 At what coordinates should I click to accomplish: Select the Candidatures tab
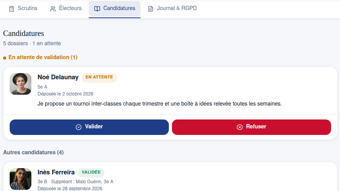click(x=115, y=9)
